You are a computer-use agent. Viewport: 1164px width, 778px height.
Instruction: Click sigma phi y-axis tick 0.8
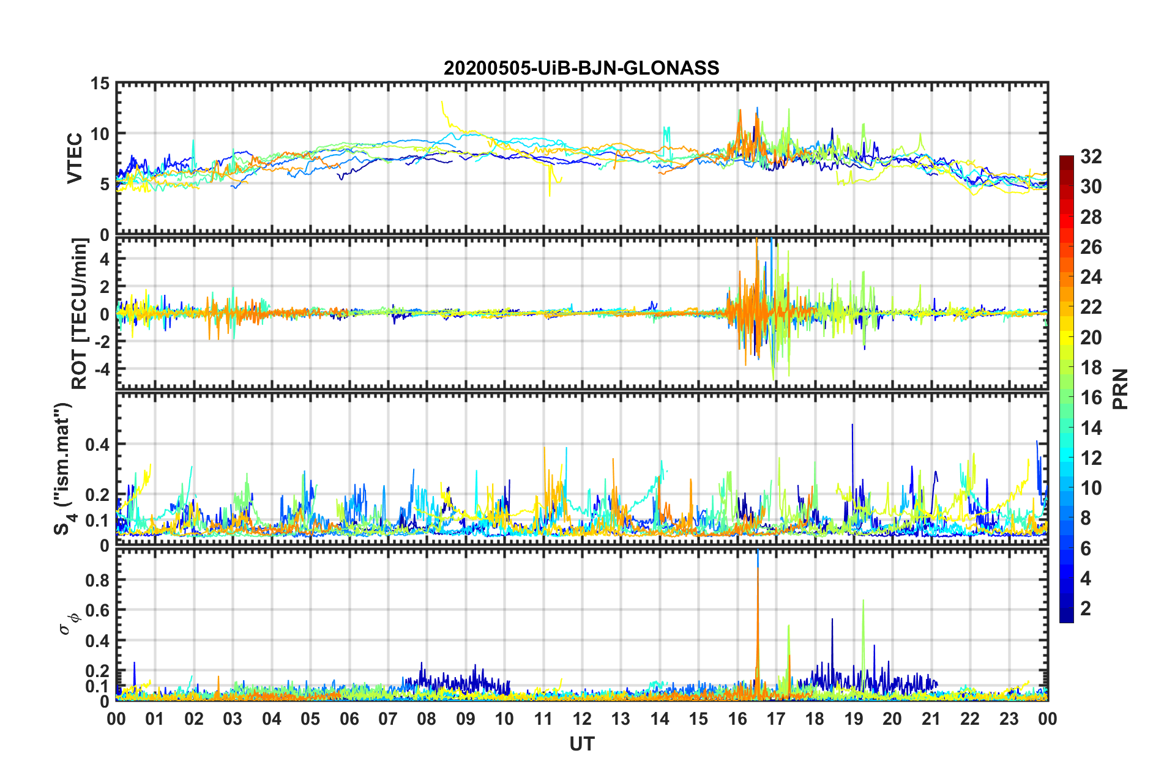(x=98, y=580)
